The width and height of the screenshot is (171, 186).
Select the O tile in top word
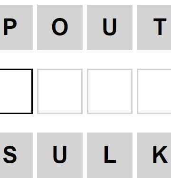[x=60, y=27]
